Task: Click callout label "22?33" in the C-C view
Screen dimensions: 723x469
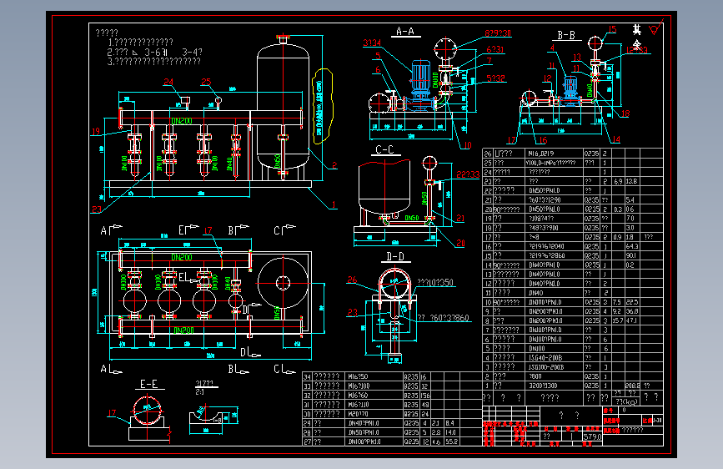Action: point(468,174)
